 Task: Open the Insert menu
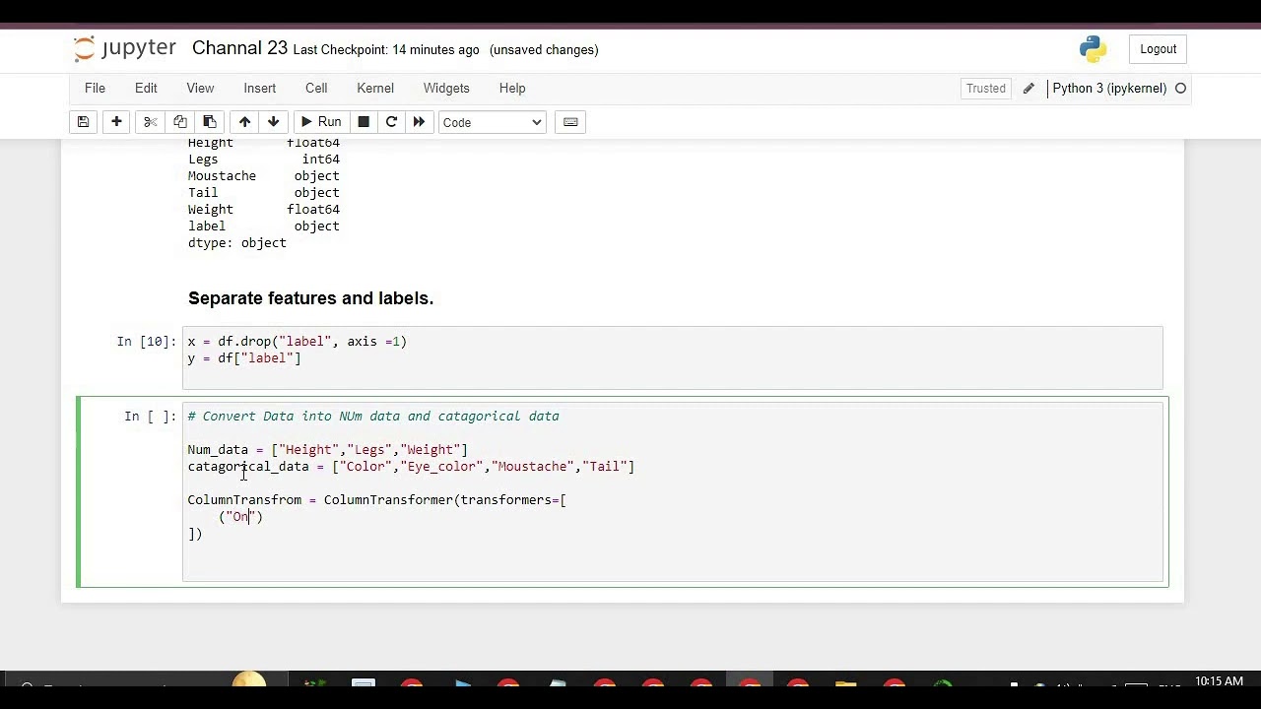[x=260, y=89]
